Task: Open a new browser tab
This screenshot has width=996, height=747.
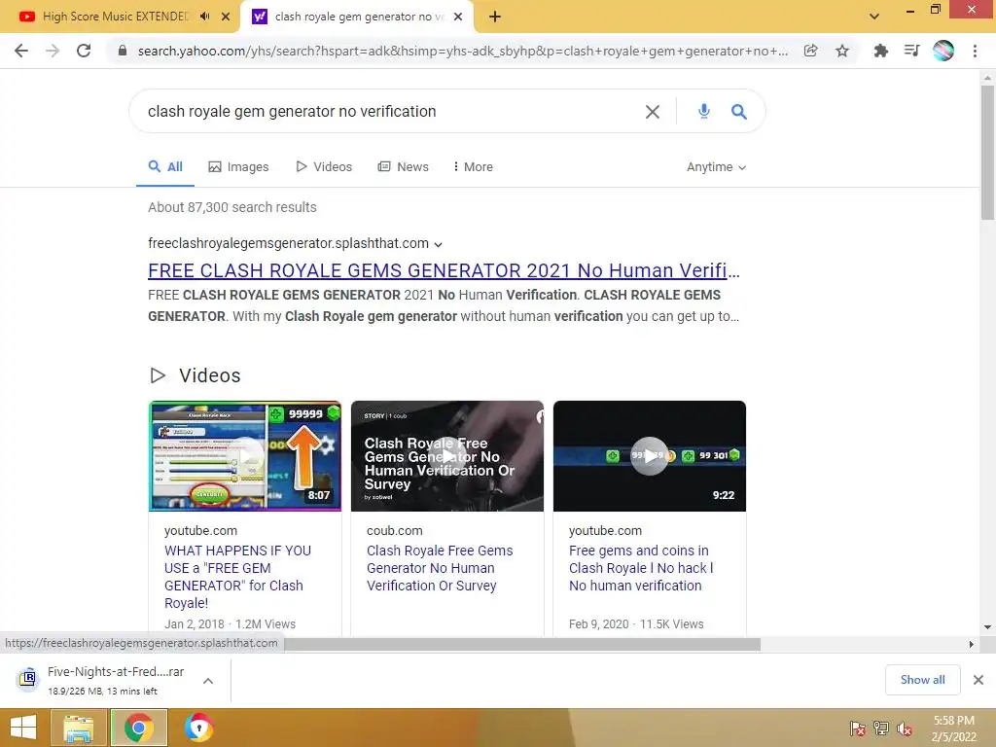Action: tap(495, 17)
